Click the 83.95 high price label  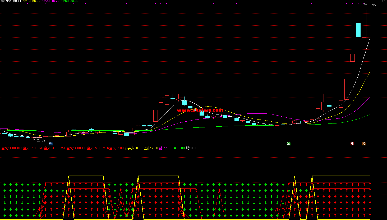(x=372, y=5)
